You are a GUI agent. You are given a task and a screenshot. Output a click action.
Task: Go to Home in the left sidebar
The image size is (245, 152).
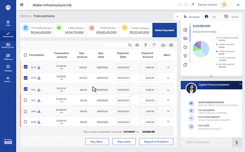pos(8,23)
